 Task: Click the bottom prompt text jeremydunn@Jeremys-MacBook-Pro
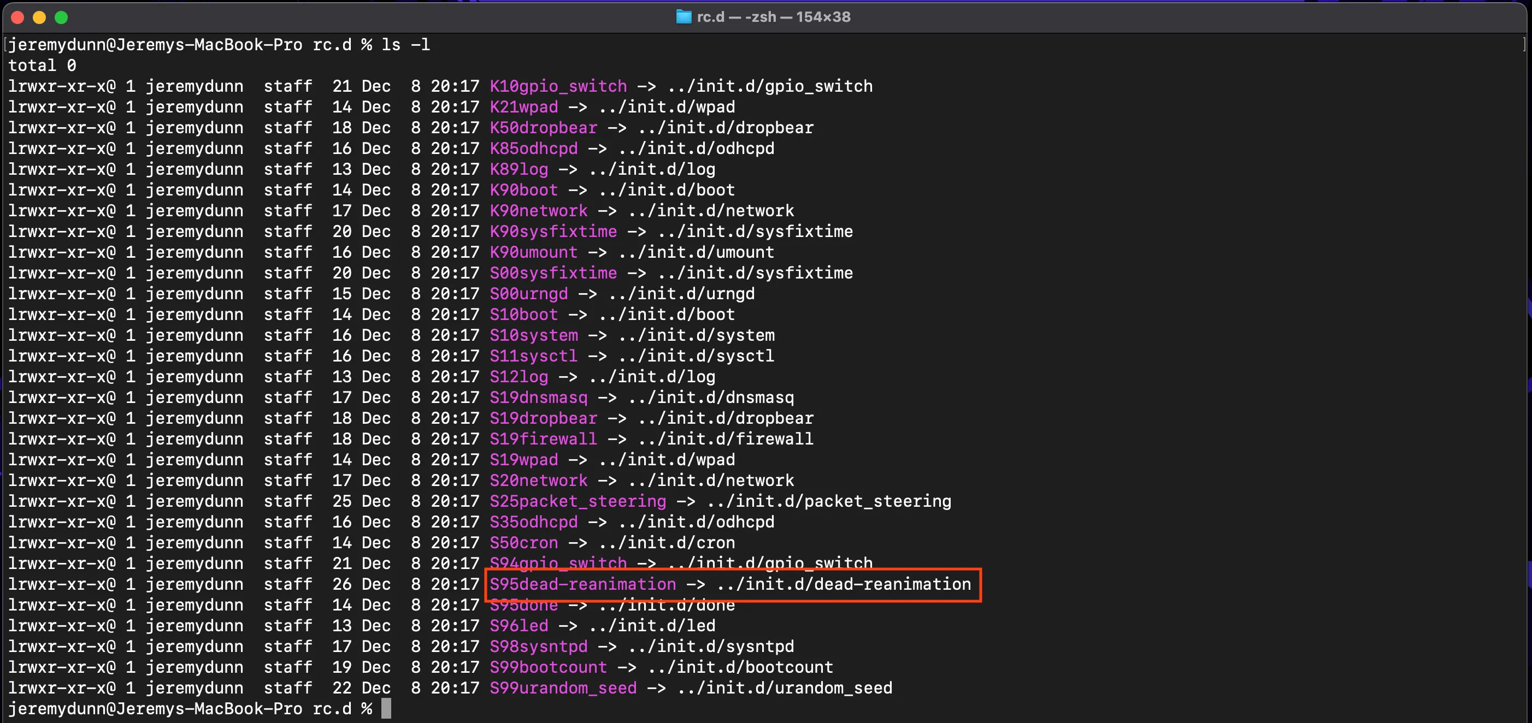click(155, 709)
